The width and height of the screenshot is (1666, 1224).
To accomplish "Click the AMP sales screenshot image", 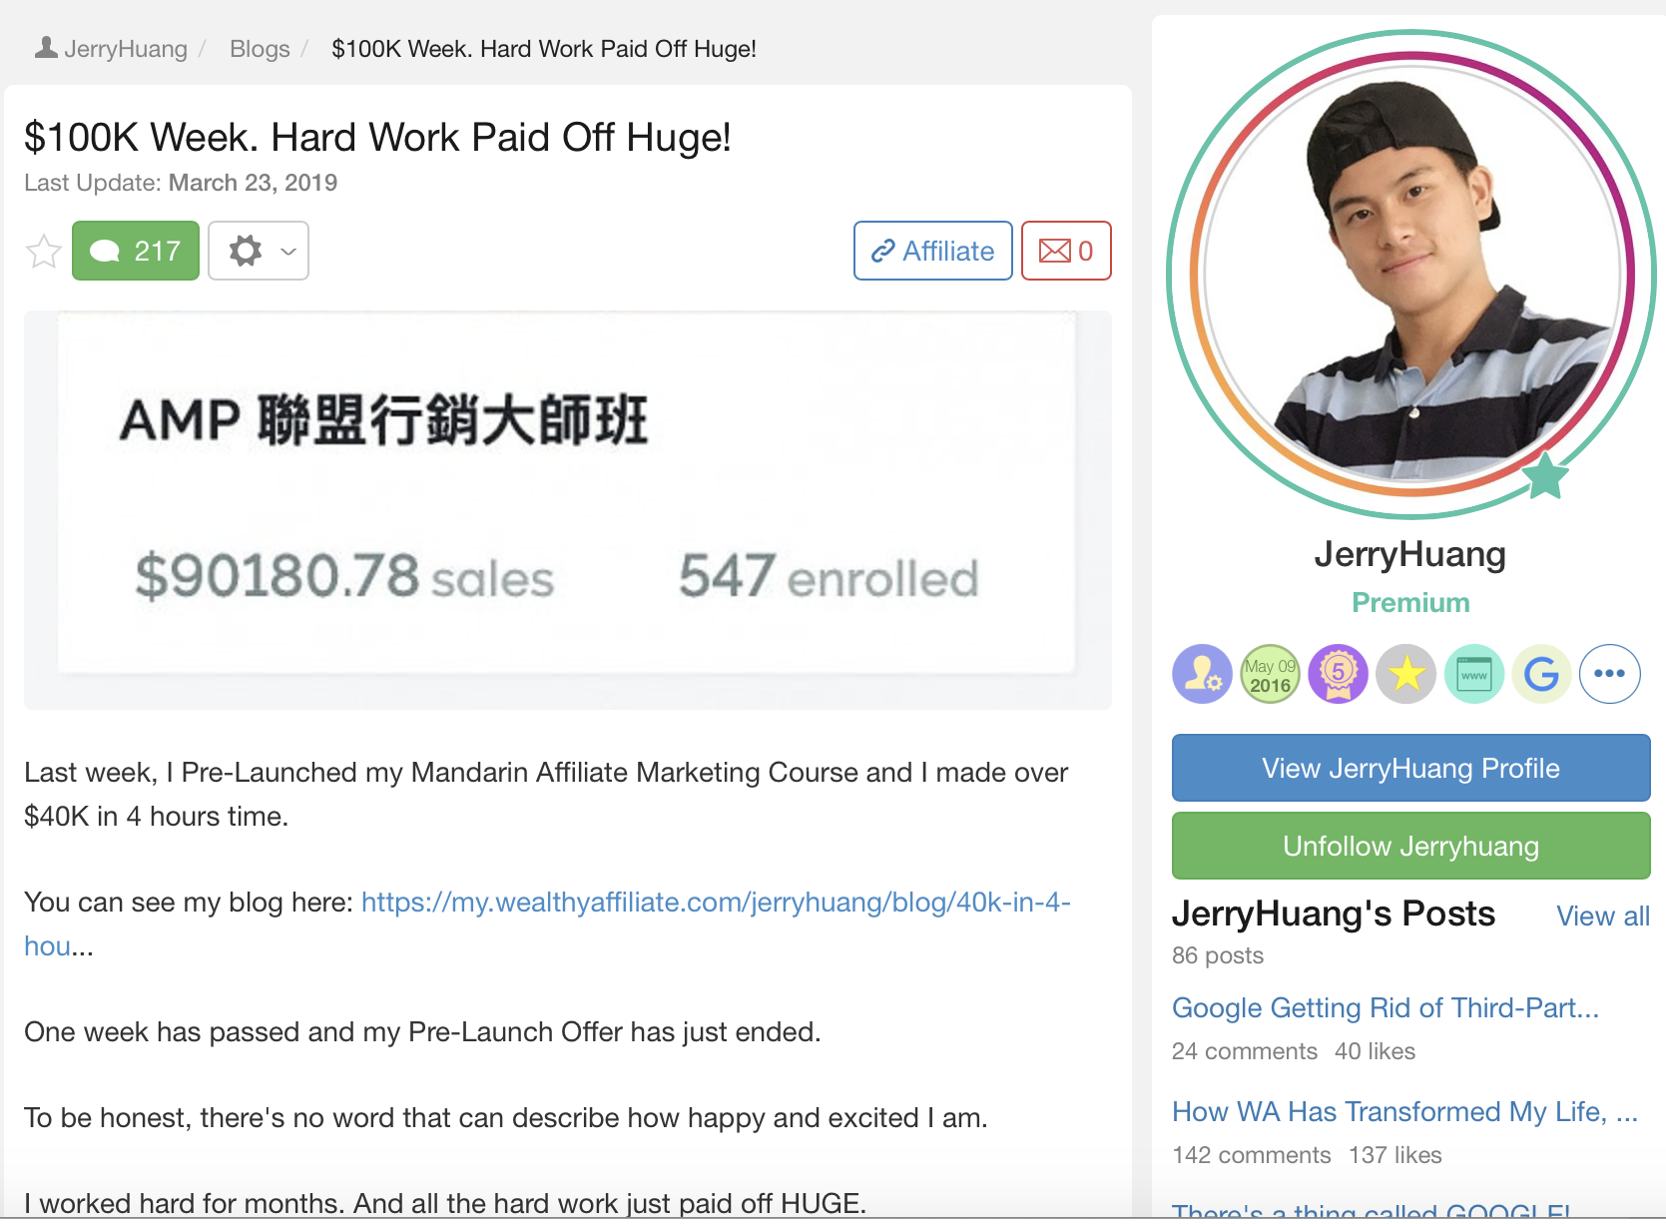I will (x=567, y=510).
